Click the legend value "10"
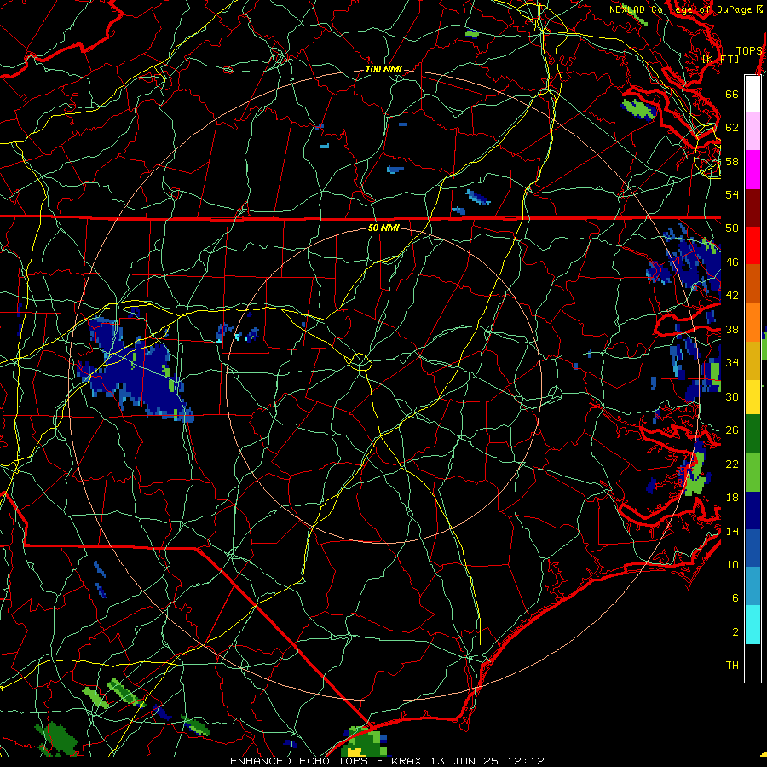 (x=732, y=564)
